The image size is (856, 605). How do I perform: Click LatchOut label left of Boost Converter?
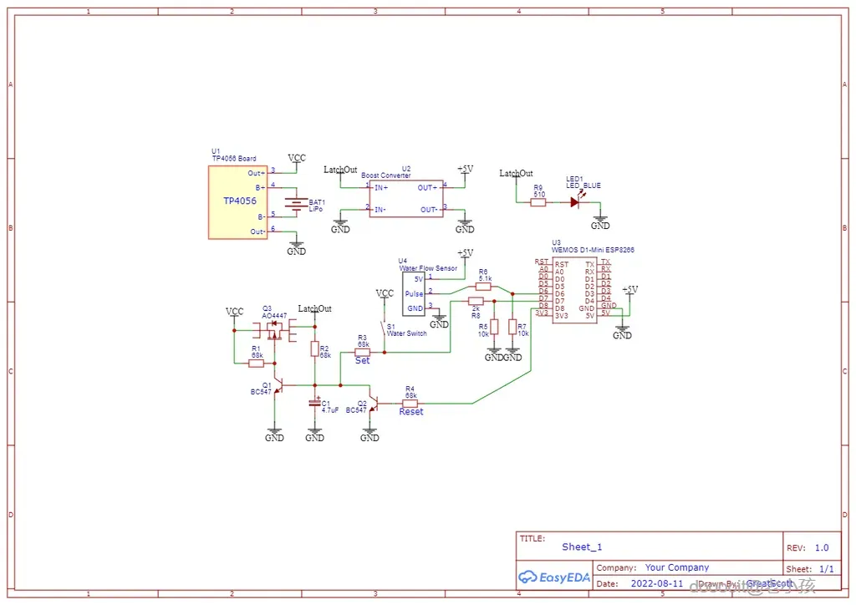(340, 170)
